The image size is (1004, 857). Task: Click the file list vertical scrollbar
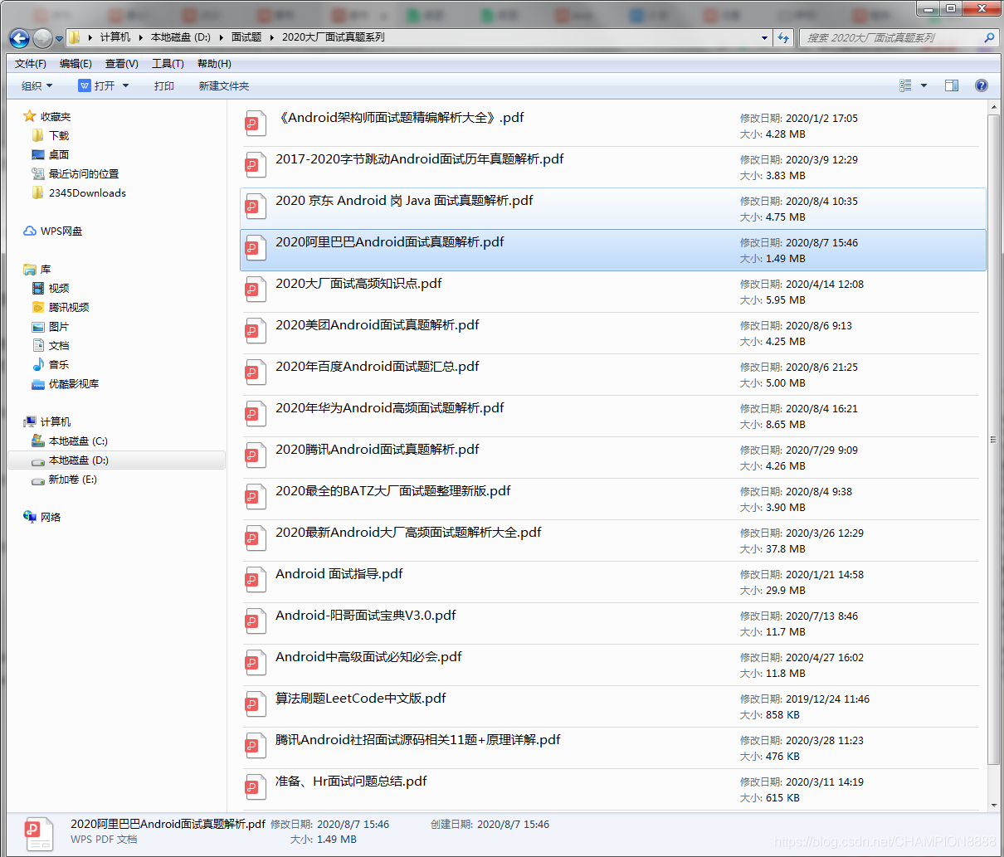click(x=993, y=440)
